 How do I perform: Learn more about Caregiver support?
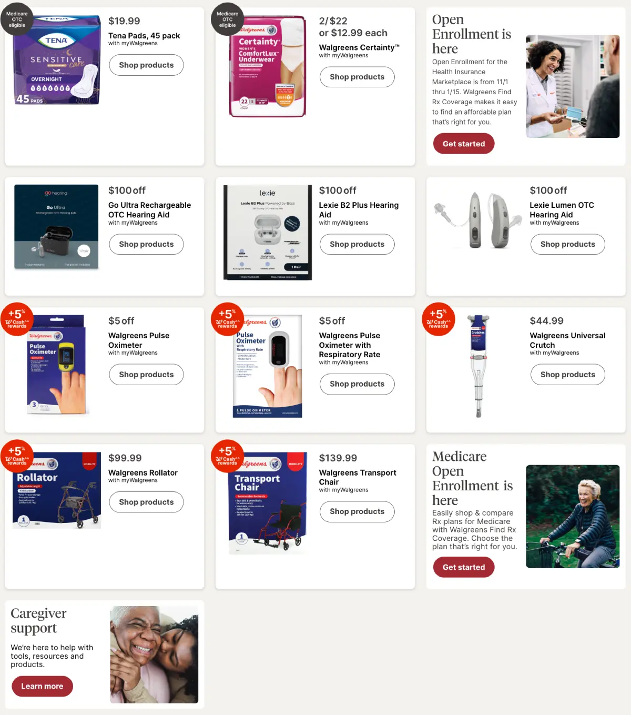pyautogui.click(x=42, y=686)
